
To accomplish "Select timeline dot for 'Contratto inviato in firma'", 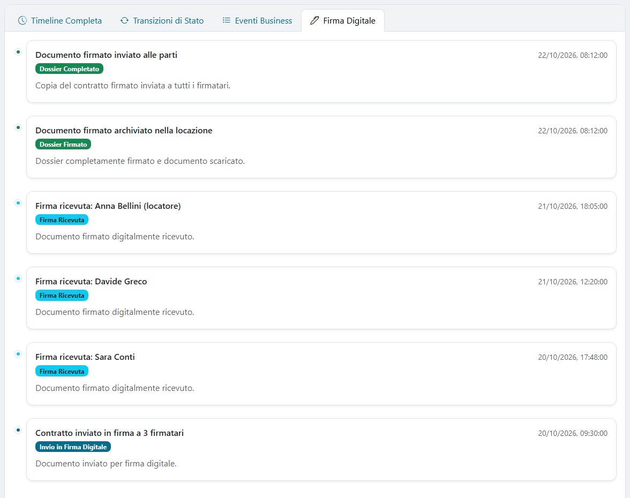I will pyautogui.click(x=18, y=430).
